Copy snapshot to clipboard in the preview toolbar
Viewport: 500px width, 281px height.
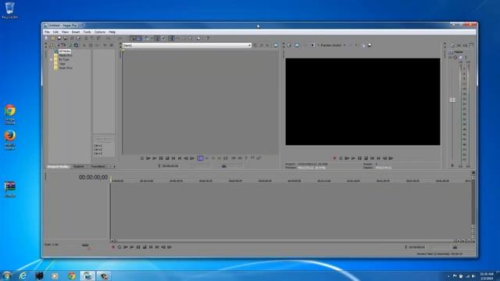point(363,45)
